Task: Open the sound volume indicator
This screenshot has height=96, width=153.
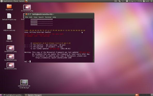Action: click(123, 1)
